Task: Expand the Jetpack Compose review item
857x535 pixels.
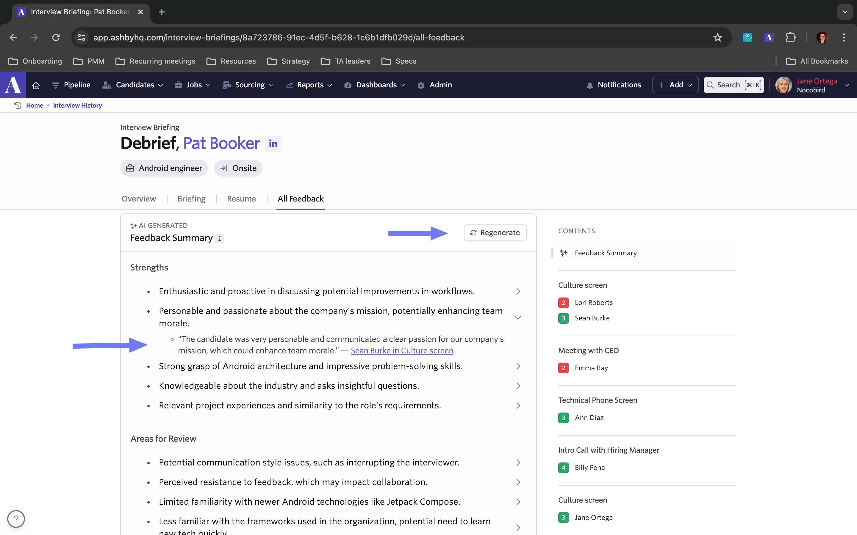Action: pos(518,502)
